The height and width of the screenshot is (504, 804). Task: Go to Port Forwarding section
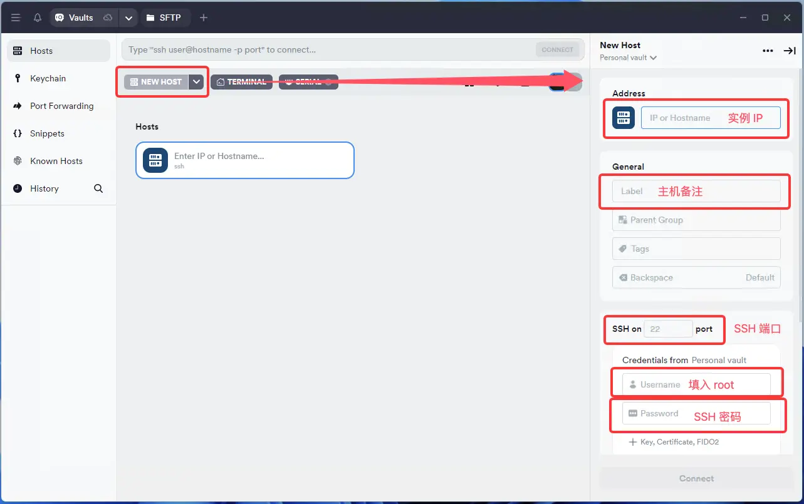pos(61,106)
